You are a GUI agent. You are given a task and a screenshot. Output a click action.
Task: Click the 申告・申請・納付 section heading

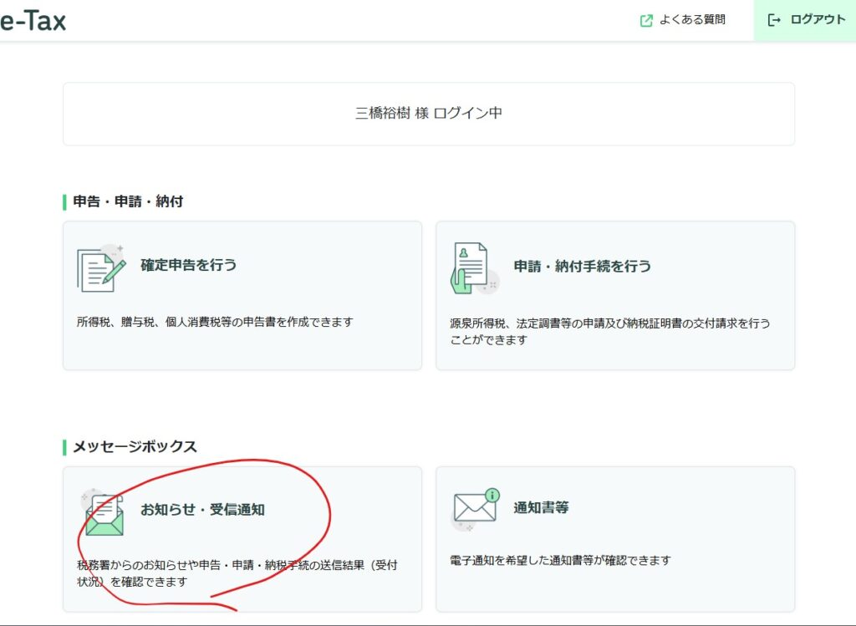coord(128,202)
